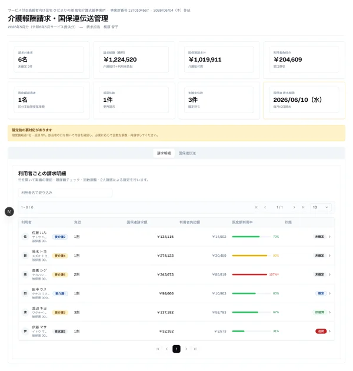Viewport: 353px width, 371px height.
Task: Jump to first page beside the 1/1 indicator
Action: (256, 207)
